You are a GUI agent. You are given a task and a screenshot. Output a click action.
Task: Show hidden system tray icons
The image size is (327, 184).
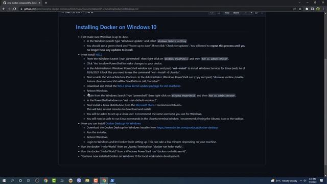click(x=301, y=180)
